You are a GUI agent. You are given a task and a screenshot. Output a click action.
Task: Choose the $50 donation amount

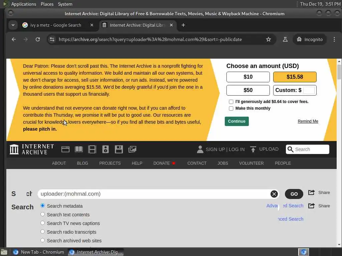click(x=248, y=90)
